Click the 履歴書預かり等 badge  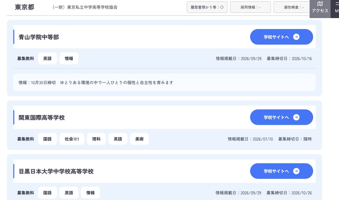[x=207, y=7]
